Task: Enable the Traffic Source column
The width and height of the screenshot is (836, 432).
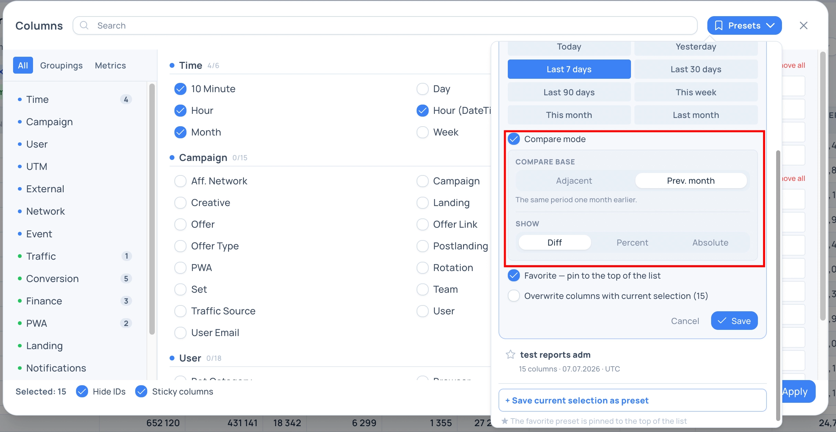Action: coord(180,311)
